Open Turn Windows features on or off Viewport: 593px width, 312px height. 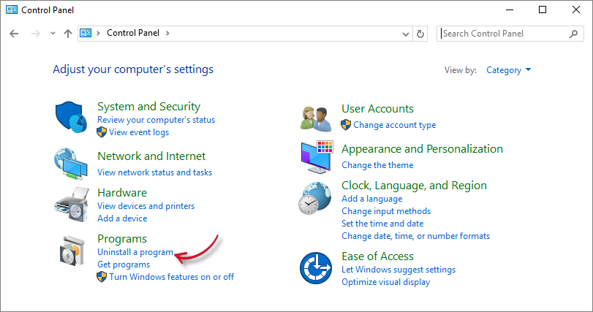tap(171, 277)
